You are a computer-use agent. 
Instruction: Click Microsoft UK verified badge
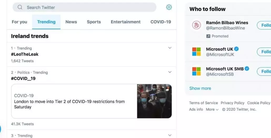(x=237, y=49)
